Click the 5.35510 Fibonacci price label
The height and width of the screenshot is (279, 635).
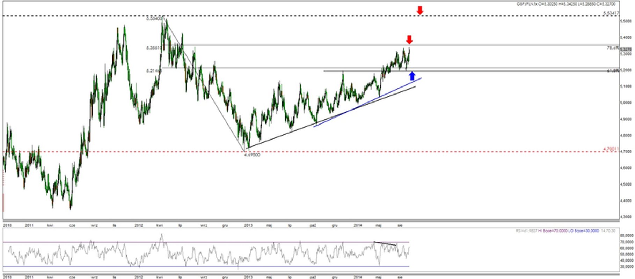point(154,48)
